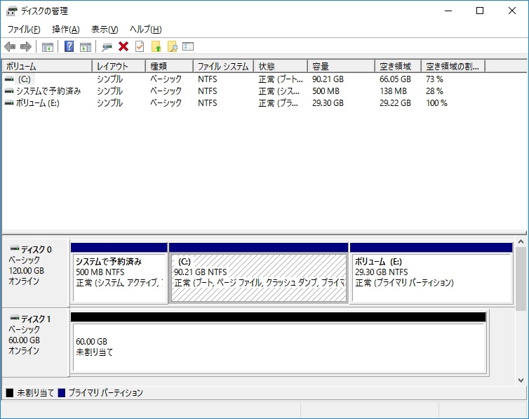Click the 138 MB free space cell
The height and width of the screenshot is (419, 529).
(x=393, y=91)
